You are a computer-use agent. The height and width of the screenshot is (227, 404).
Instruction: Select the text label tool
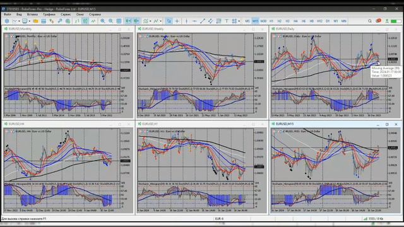pyautogui.click(x=227, y=21)
